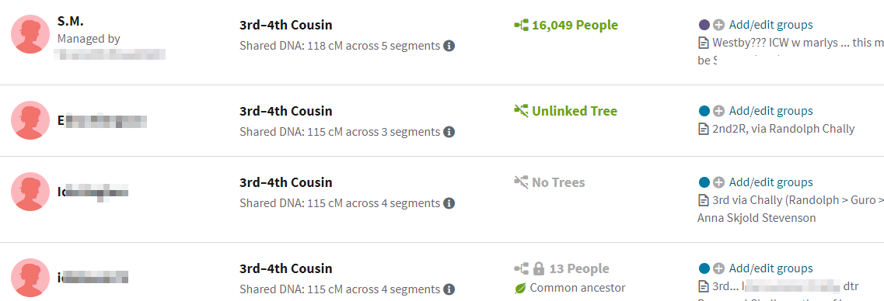
Task: Open Add/edit groups in Unlinked Tree row
Action: pos(770,111)
